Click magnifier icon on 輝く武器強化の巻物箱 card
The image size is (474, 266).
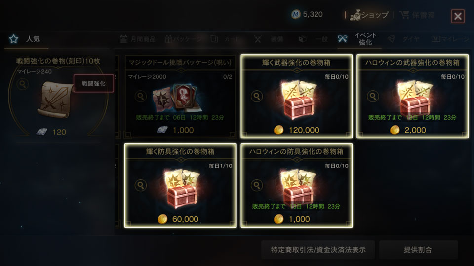[x=257, y=96]
